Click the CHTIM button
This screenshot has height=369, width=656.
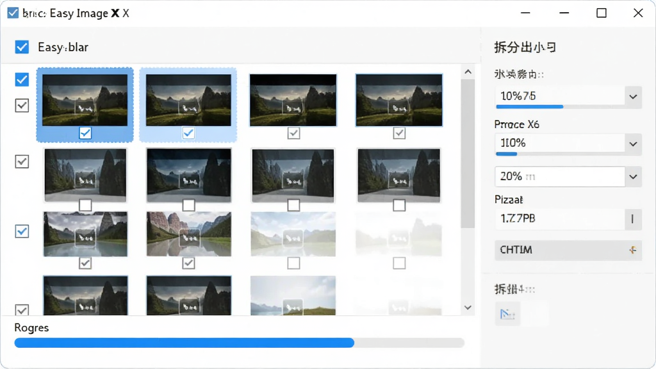click(x=568, y=250)
